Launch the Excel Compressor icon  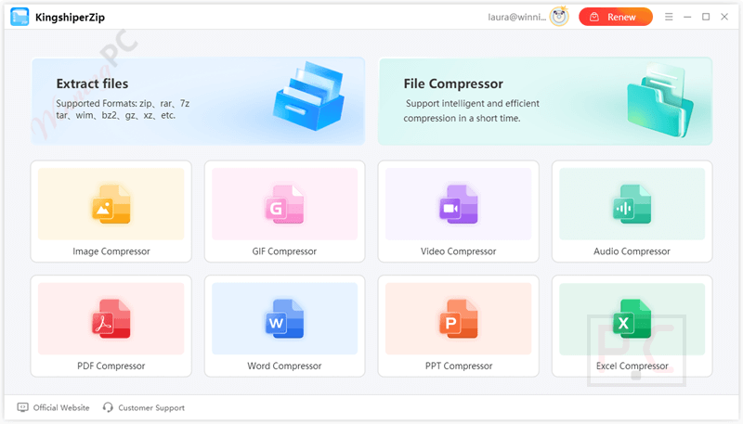tap(632, 319)
